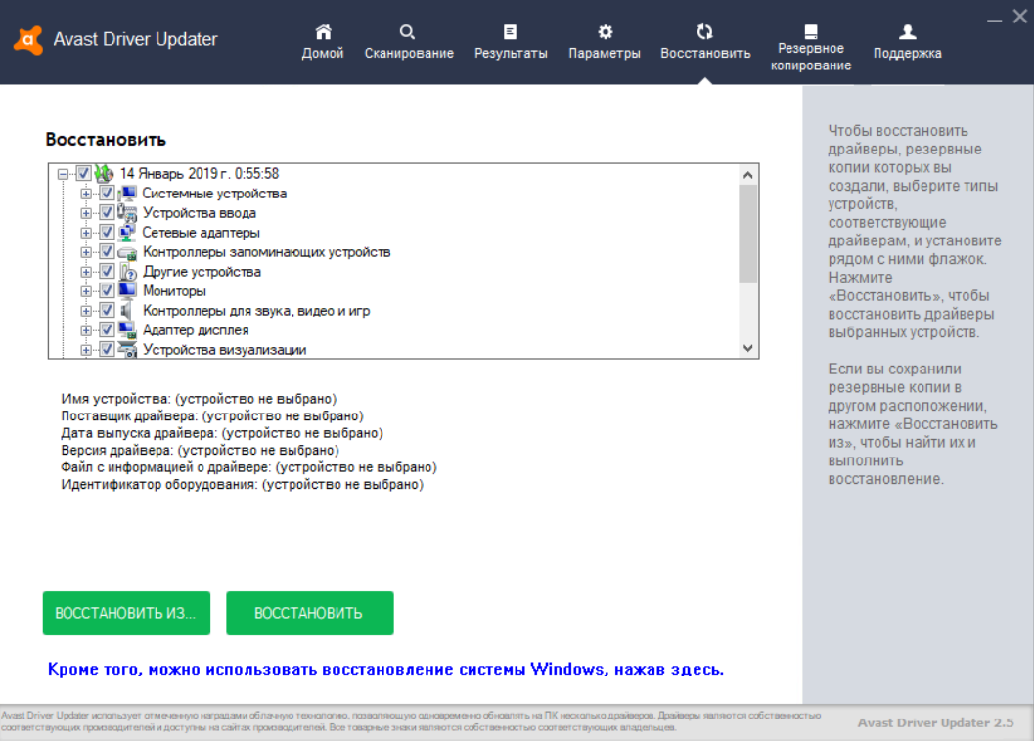Image resolution: width=1034 pixels, height=741 pixels.
Task: Close the Avast Driver Updater window
Action: (x=1020, y=17)
